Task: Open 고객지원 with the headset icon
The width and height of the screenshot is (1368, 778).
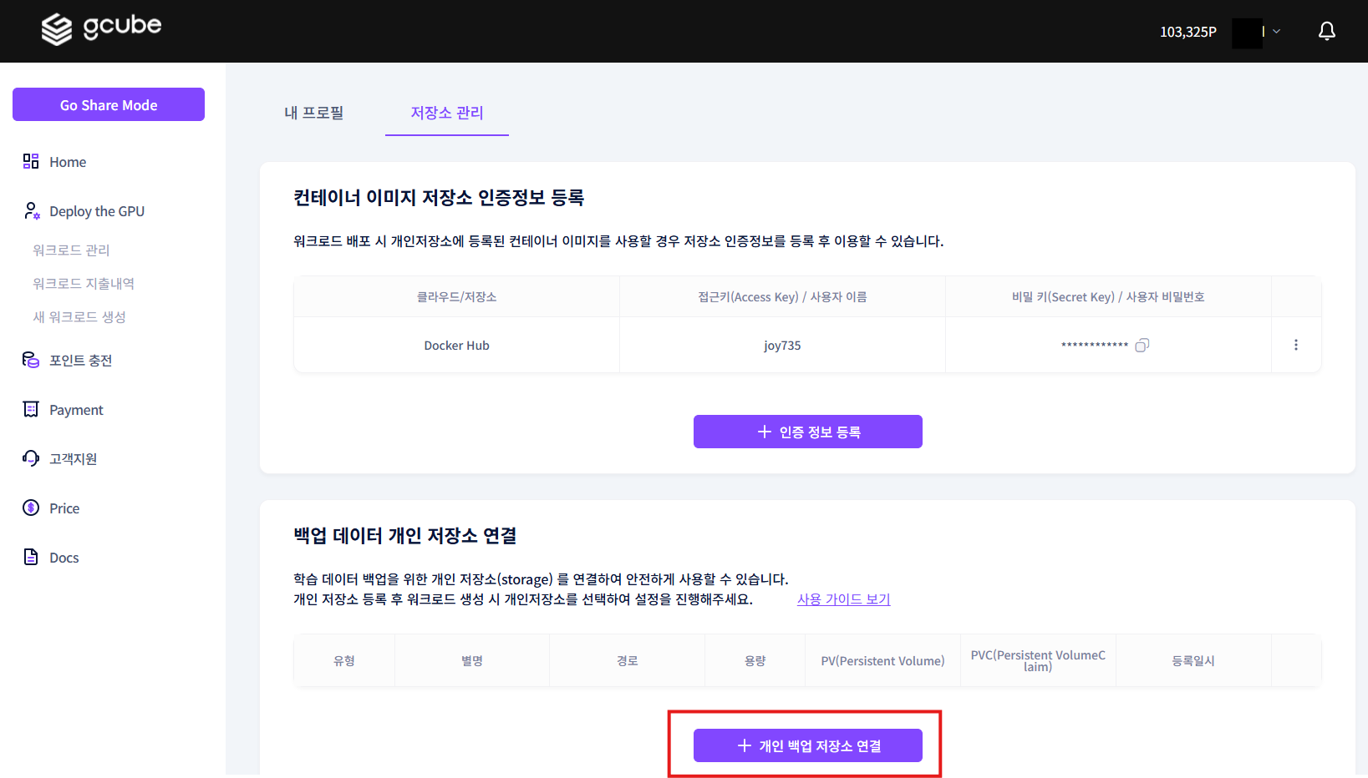Action: (x=30, y=458)
